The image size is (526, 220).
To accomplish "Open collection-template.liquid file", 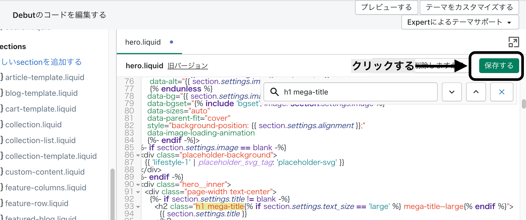I will 51,156.
